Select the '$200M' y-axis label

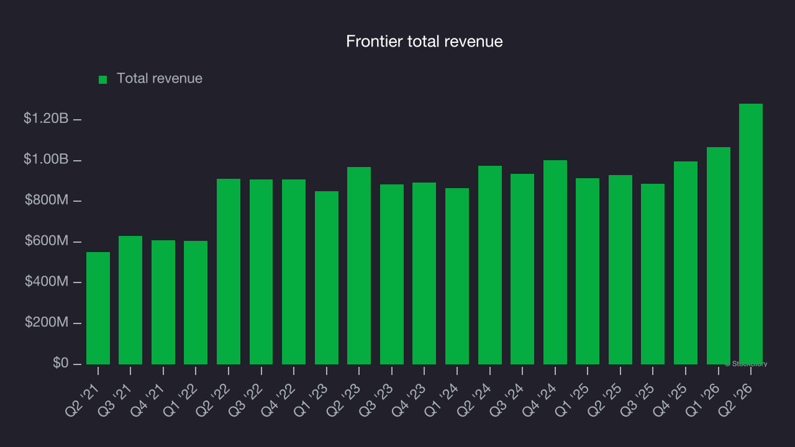pos(47,323)
